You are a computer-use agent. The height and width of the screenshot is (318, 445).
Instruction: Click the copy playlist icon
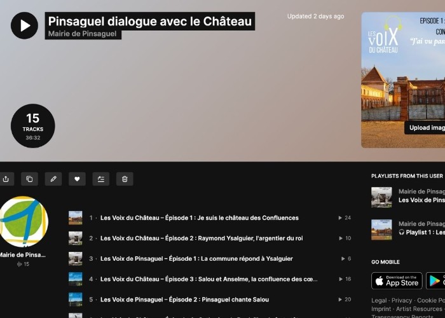click(x=29, y=179)
